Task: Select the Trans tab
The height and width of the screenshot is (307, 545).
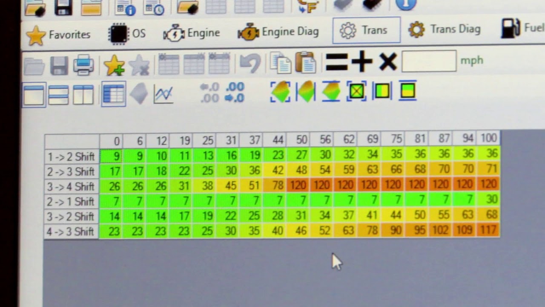Action: 366,30
